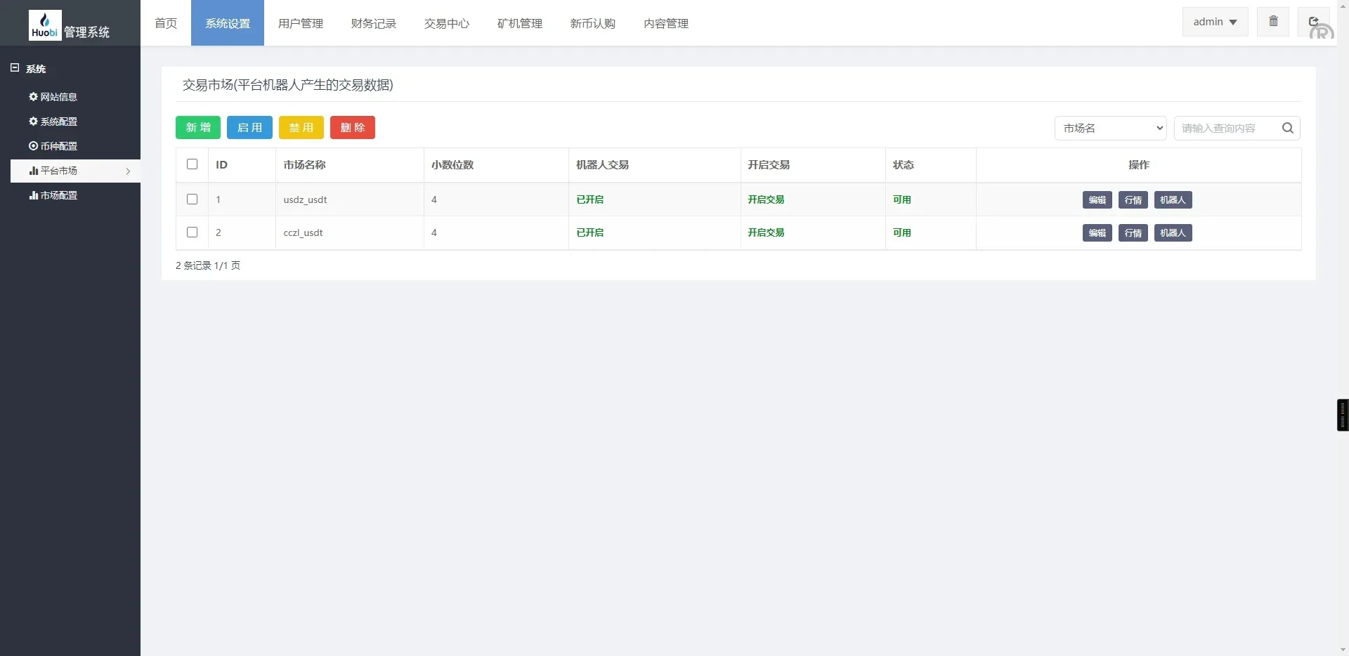Image resolution: width=1349 pixels, height=656 pixels.
Task: Open the 矿机管理 menu
Action: [x=519, y=23]
